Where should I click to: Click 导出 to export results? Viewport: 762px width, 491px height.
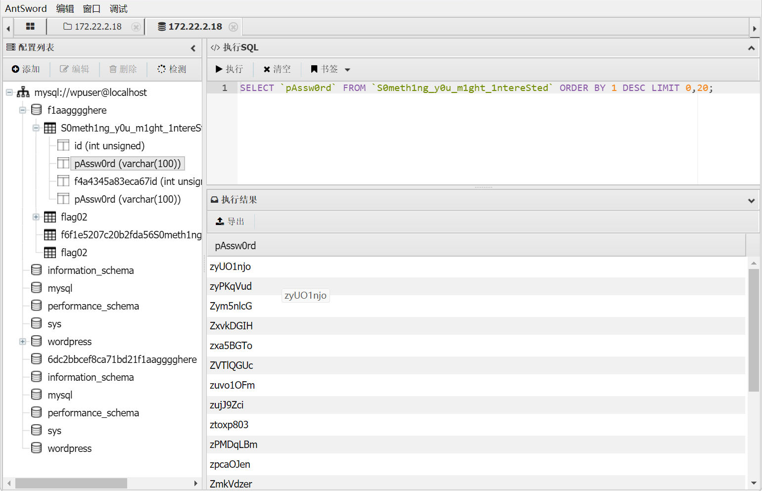(231, 222)
